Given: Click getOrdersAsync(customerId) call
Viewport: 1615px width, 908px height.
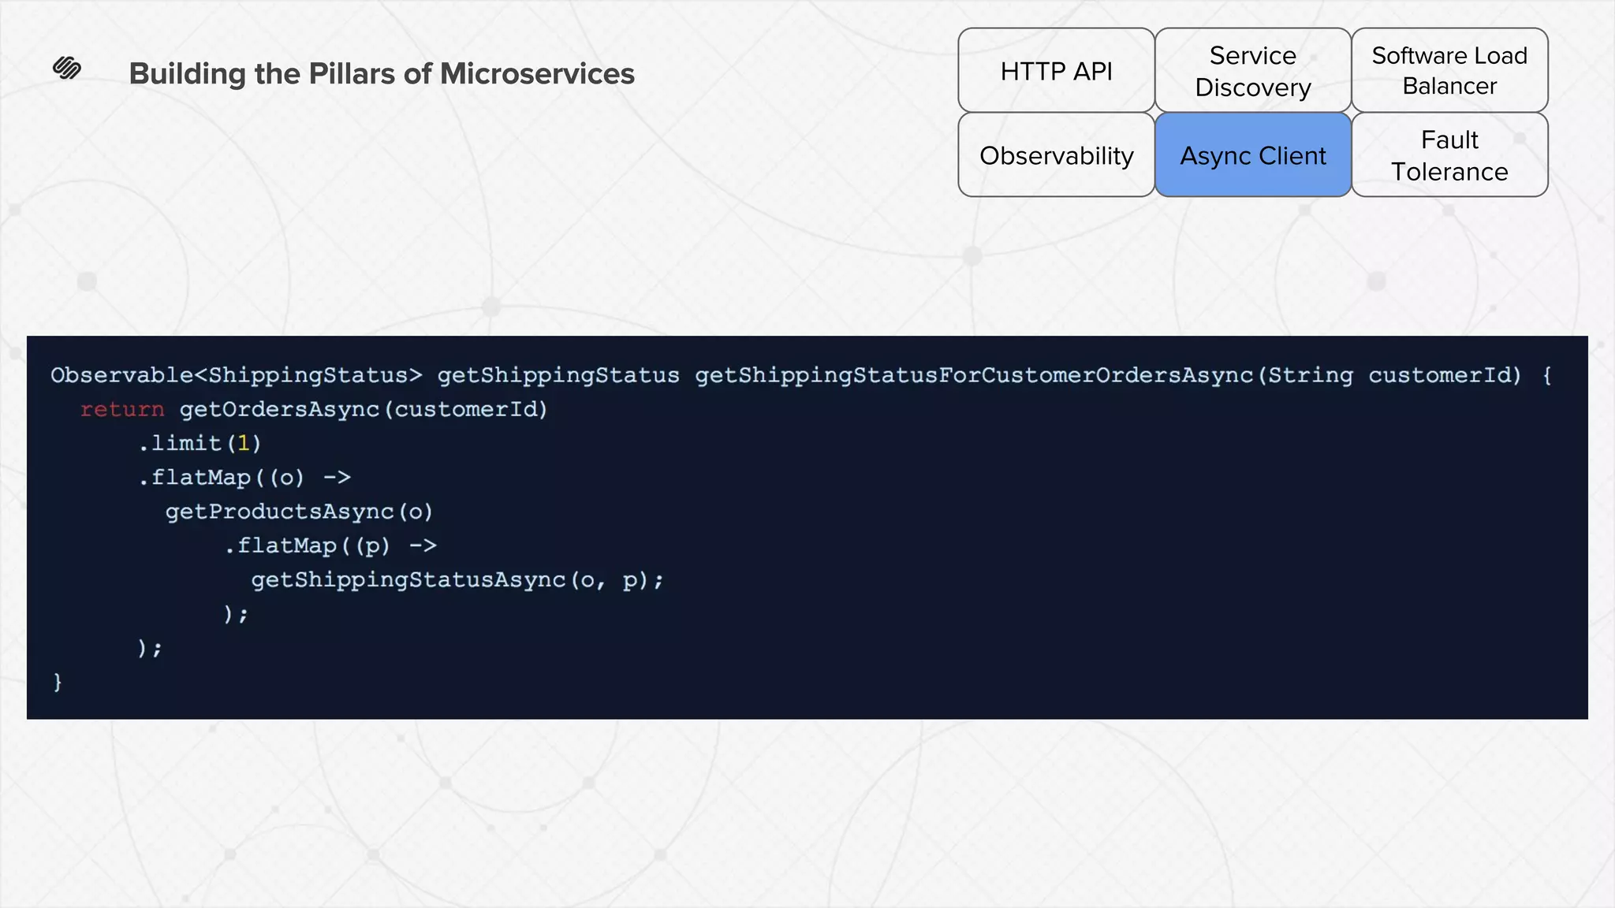Looking at the screenshot, I should coord(363,409).
